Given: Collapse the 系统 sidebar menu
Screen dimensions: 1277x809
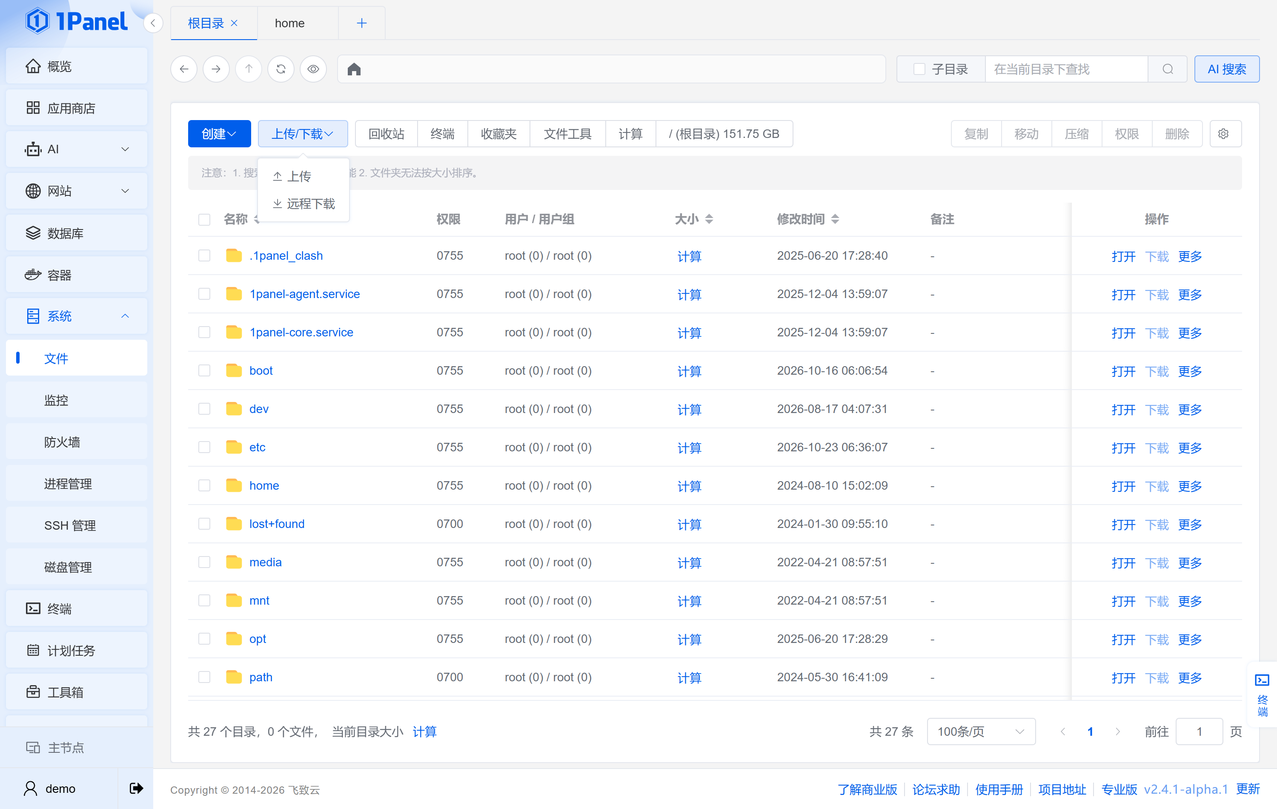Looking at the screenshot, I should click(x=76, y=316).
